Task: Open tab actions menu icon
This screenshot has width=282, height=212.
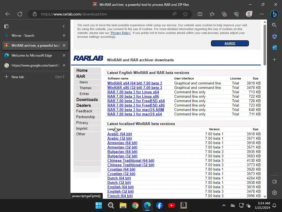Action: pos(6,26)
